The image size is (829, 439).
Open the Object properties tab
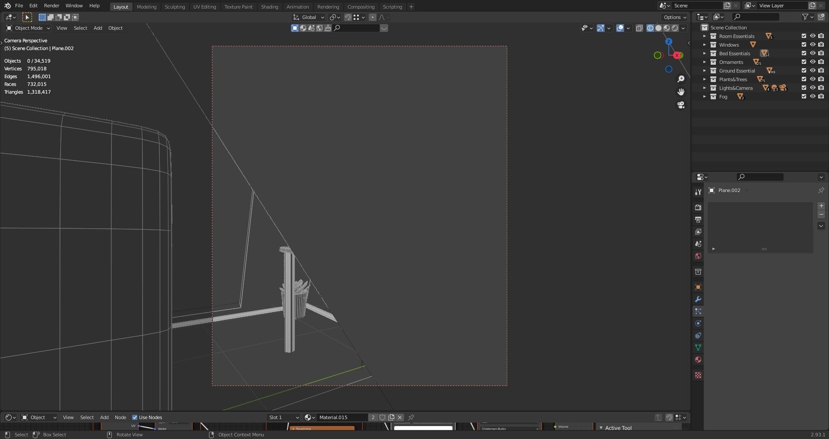click(698, 287)
